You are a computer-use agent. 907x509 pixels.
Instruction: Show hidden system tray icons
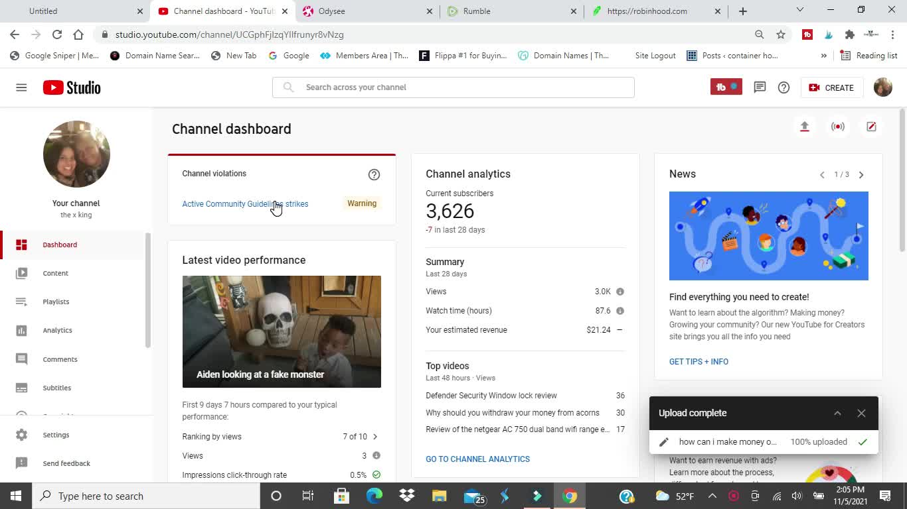pyautogui.click(x=712, y=496)
